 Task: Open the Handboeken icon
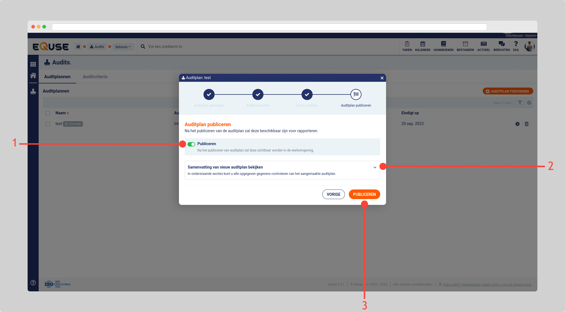pos(443,46)
